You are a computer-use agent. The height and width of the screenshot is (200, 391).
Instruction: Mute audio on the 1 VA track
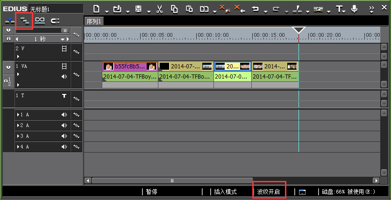click(x=64, y=76)
